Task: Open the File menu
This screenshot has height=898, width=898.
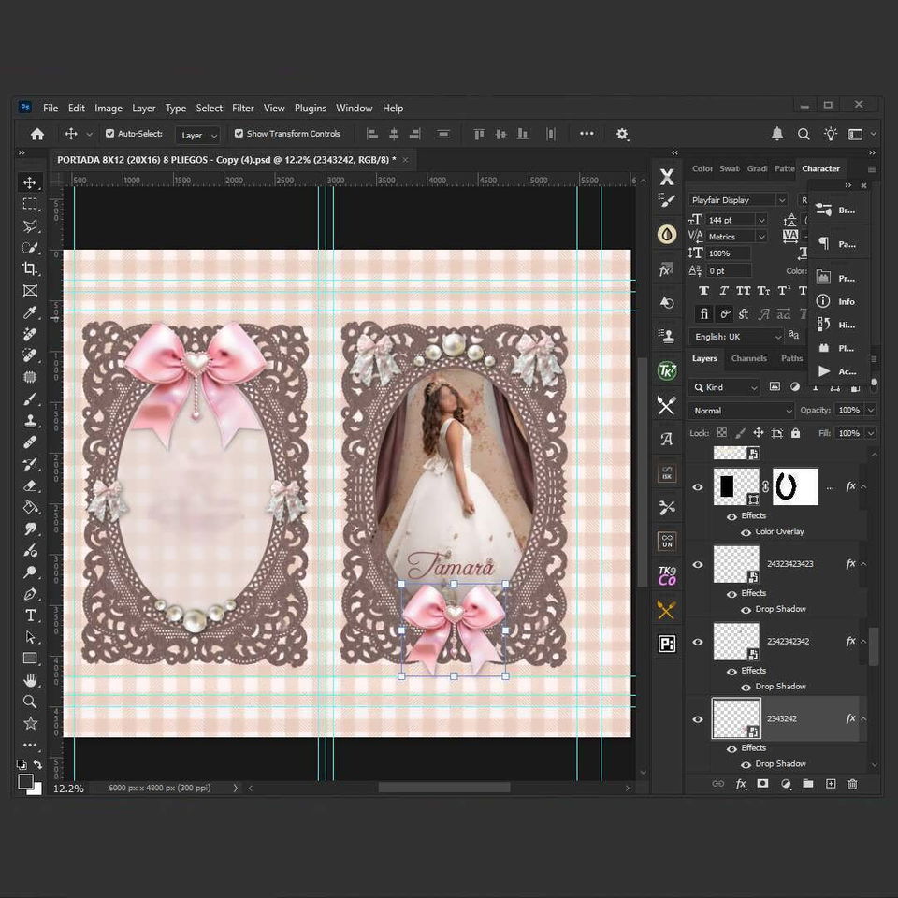Action: [x=51, y=108]
